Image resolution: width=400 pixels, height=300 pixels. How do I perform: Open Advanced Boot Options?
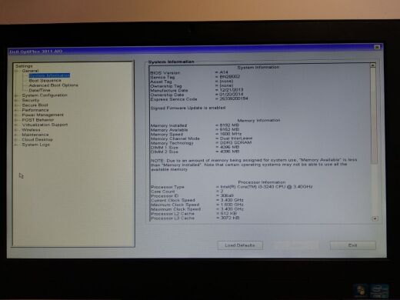[53, 85]
